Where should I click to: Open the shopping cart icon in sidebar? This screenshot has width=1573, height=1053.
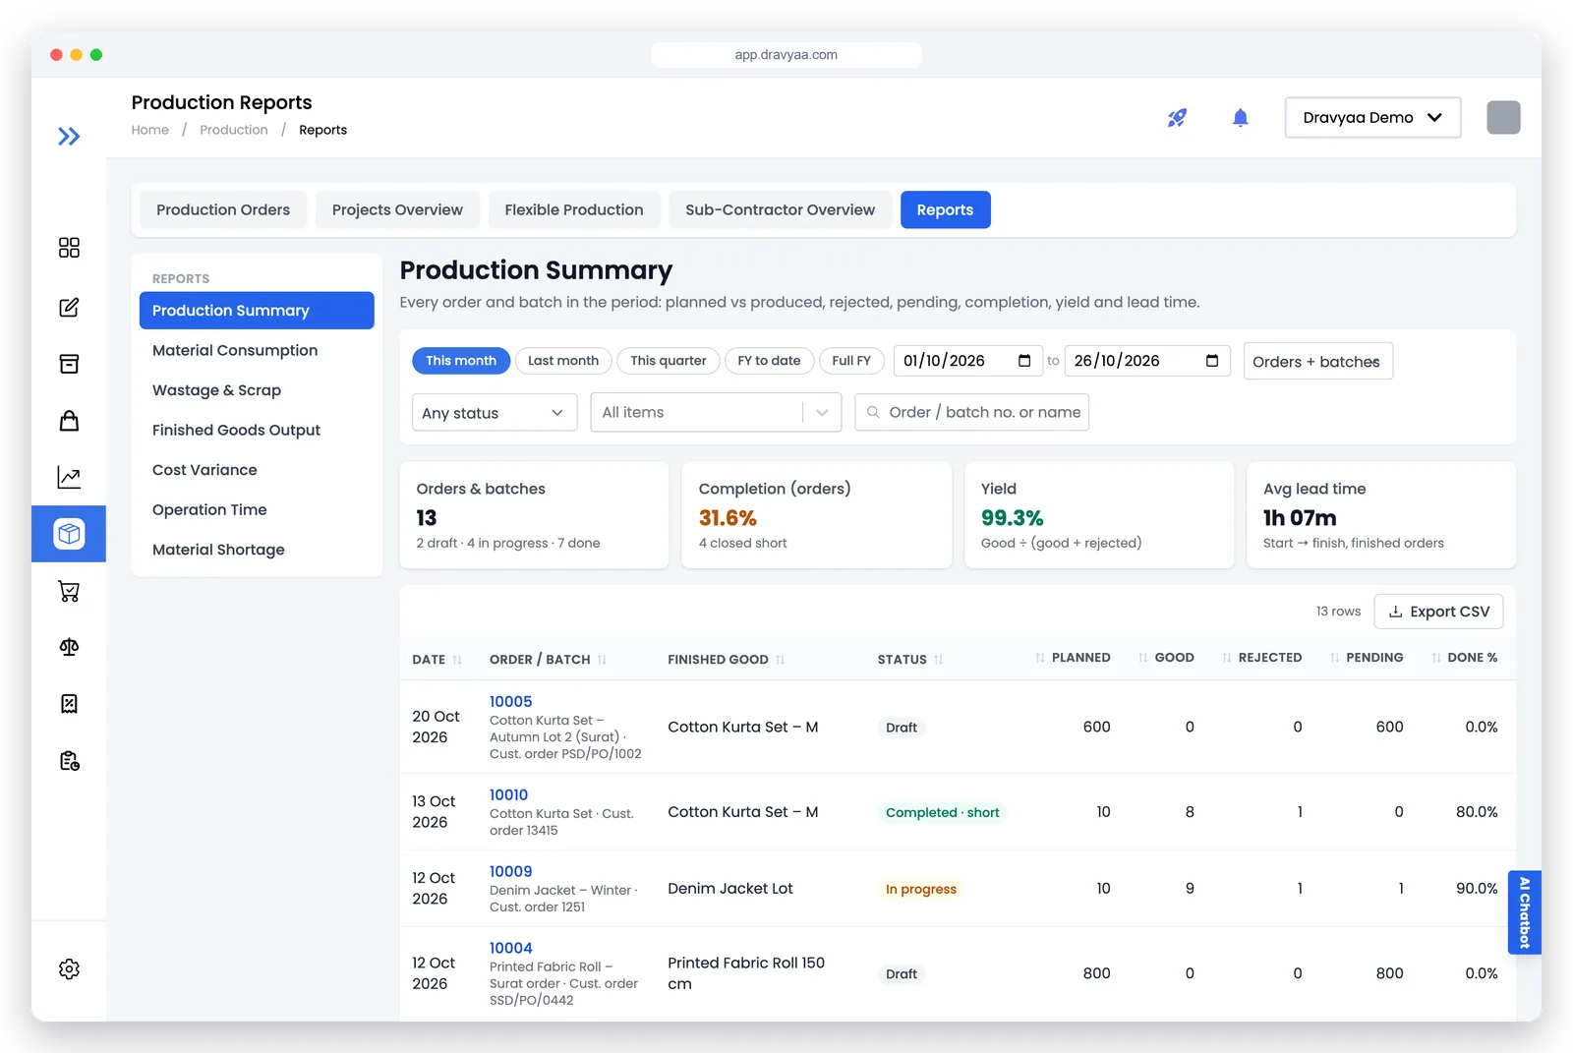pyautogui.click(x=69, y=591)
